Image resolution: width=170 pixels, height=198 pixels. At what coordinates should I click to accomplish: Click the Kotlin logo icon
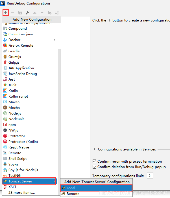[x=5, y=91]
